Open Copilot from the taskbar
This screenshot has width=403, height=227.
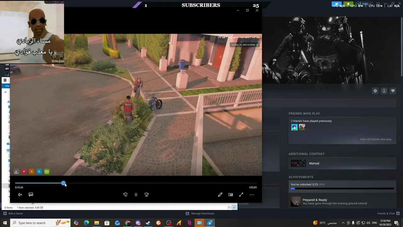coord(76,223)
